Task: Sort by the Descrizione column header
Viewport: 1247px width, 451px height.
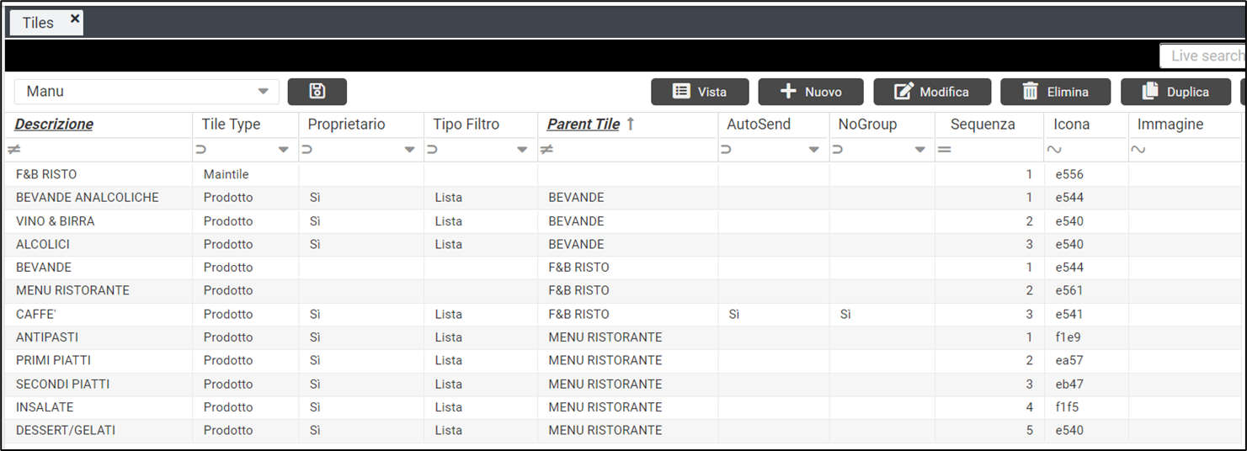Action: pyautogui.click(x=54, y=125)
